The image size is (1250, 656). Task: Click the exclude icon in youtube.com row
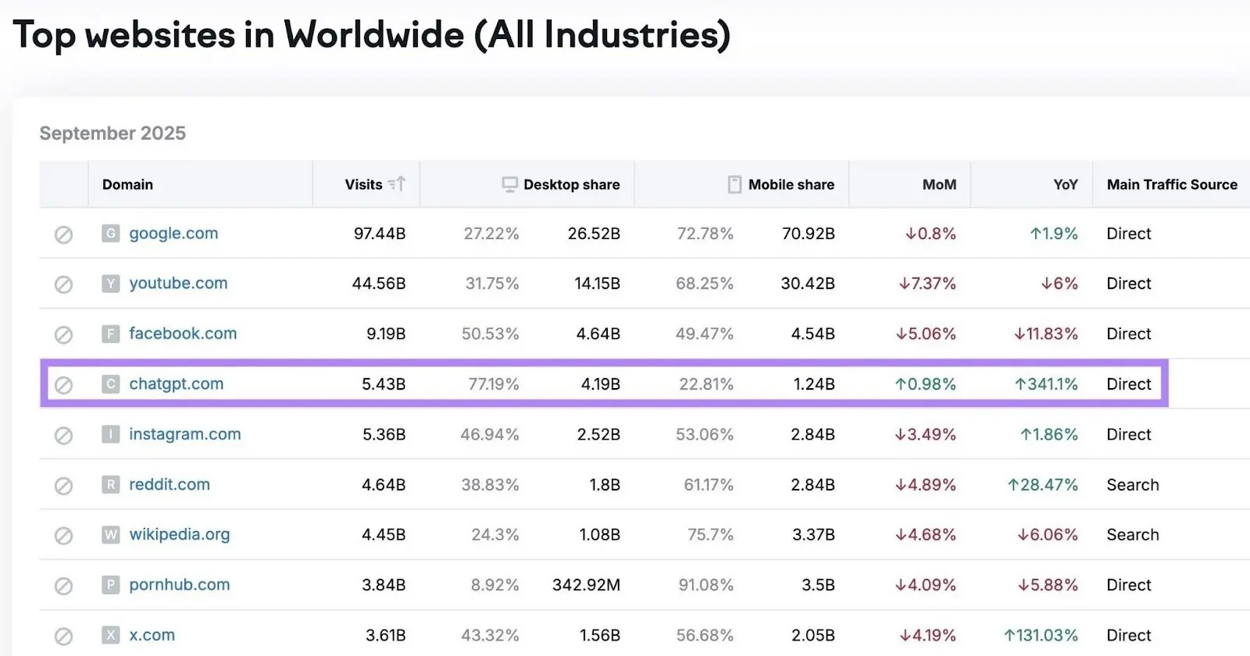(63, 284)
